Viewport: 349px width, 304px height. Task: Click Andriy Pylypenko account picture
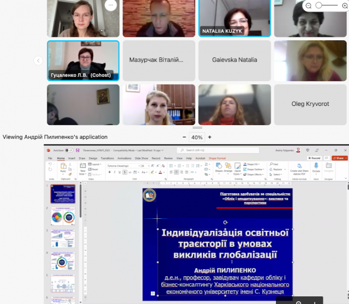pos(298,150)
